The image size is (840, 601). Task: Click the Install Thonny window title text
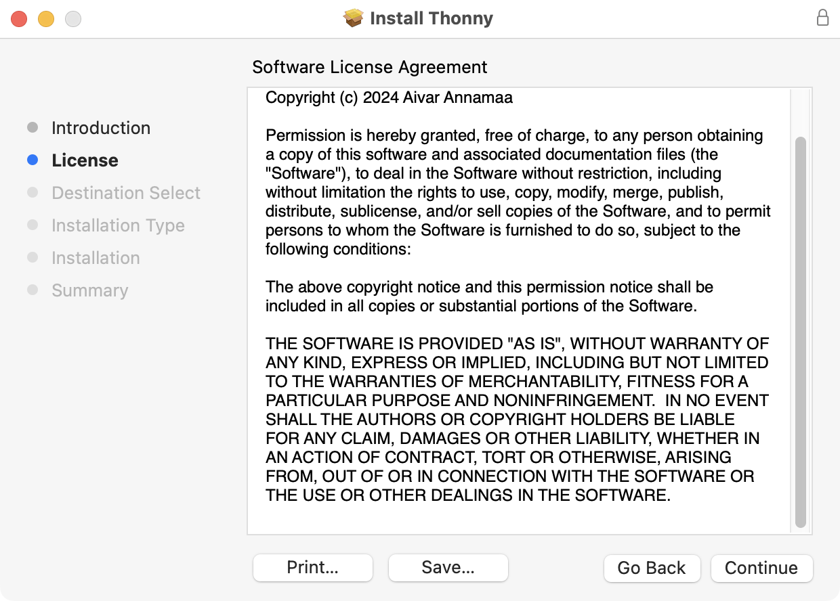[432, 18]
